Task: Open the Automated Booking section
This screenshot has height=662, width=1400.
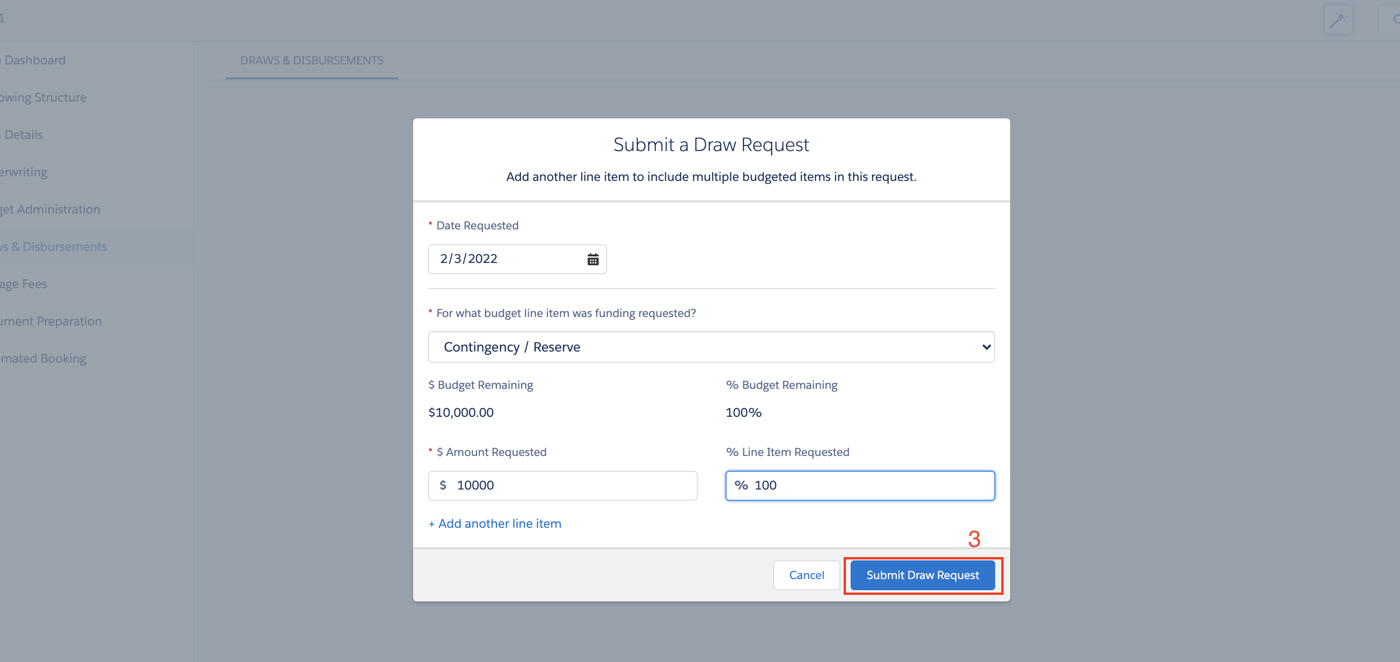Action: point(43,358)
